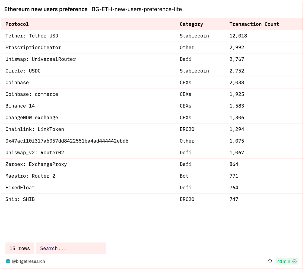Open the @bitgetresearch profile link
The height and width of the screenshot is (271, 305).
point(28,261)
